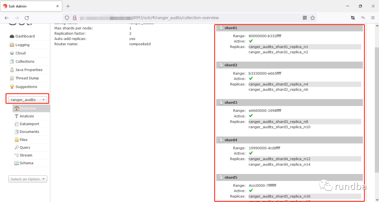Image resolution: width=379 pixels, height=202 pixels.
Task: Click the Stream icon
Action: click(16, 155)
